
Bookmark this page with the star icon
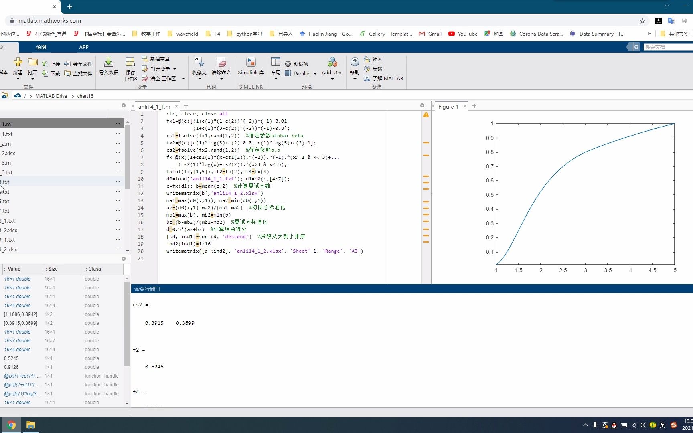pyautogui.click(x=642, y=21)
